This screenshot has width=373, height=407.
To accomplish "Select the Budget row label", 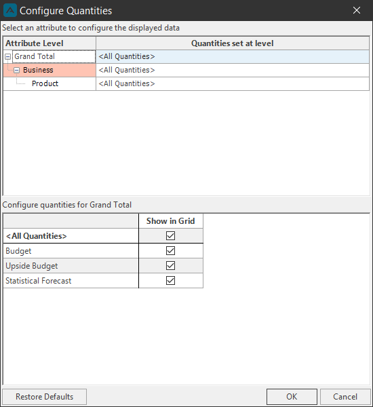I will coord(71,251).
